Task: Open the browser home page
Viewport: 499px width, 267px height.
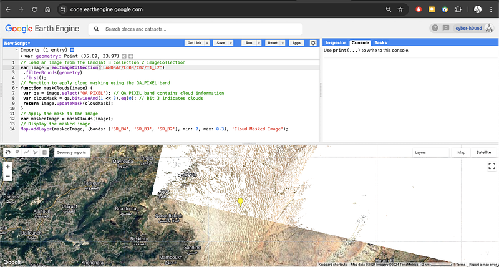Action: (47, 9)
